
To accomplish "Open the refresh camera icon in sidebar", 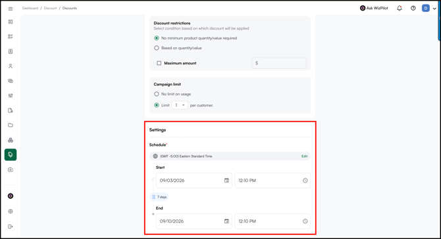I will tap(11, 169).
